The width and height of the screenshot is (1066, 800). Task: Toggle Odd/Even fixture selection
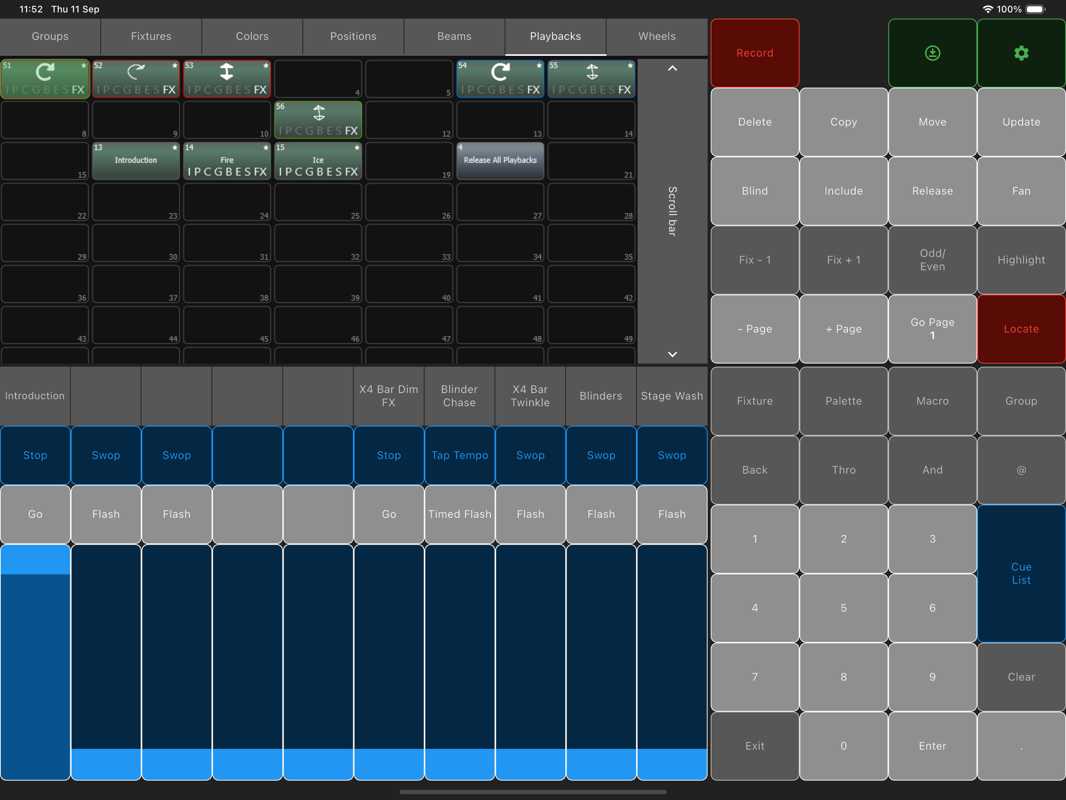click(932, 260)
